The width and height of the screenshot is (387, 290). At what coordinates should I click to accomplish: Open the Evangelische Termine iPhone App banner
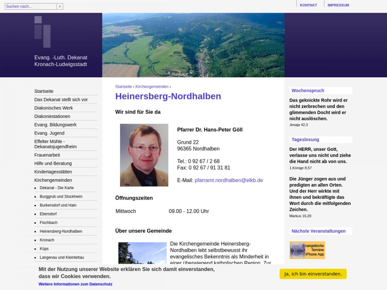307,250
